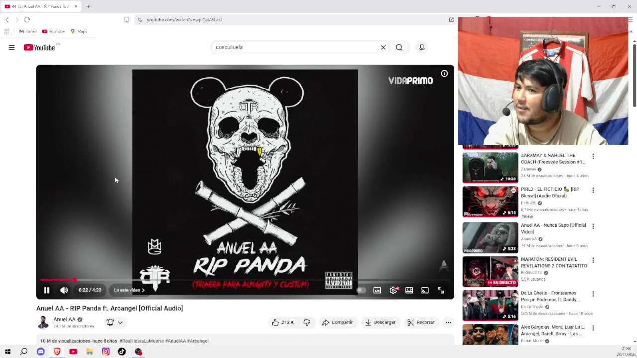Open the 'PIRLO - EL FICTICIO' video title
The height and width of the screenshot is (358, 637).
tap(550, 192)
